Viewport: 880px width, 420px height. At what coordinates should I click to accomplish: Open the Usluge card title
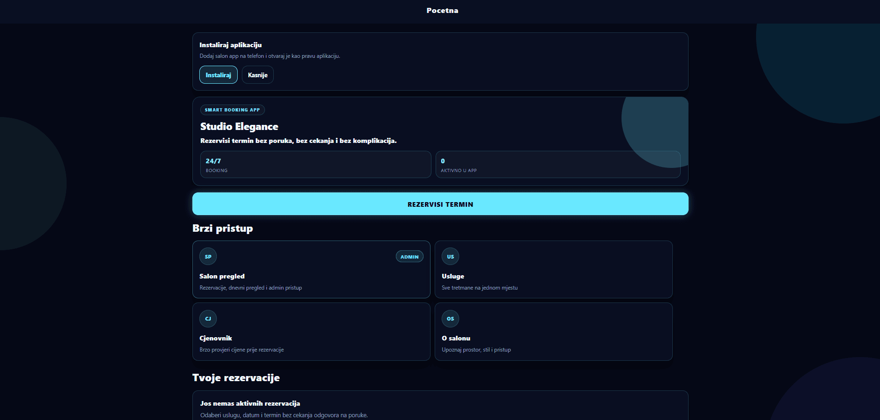(x=453, y=276)
